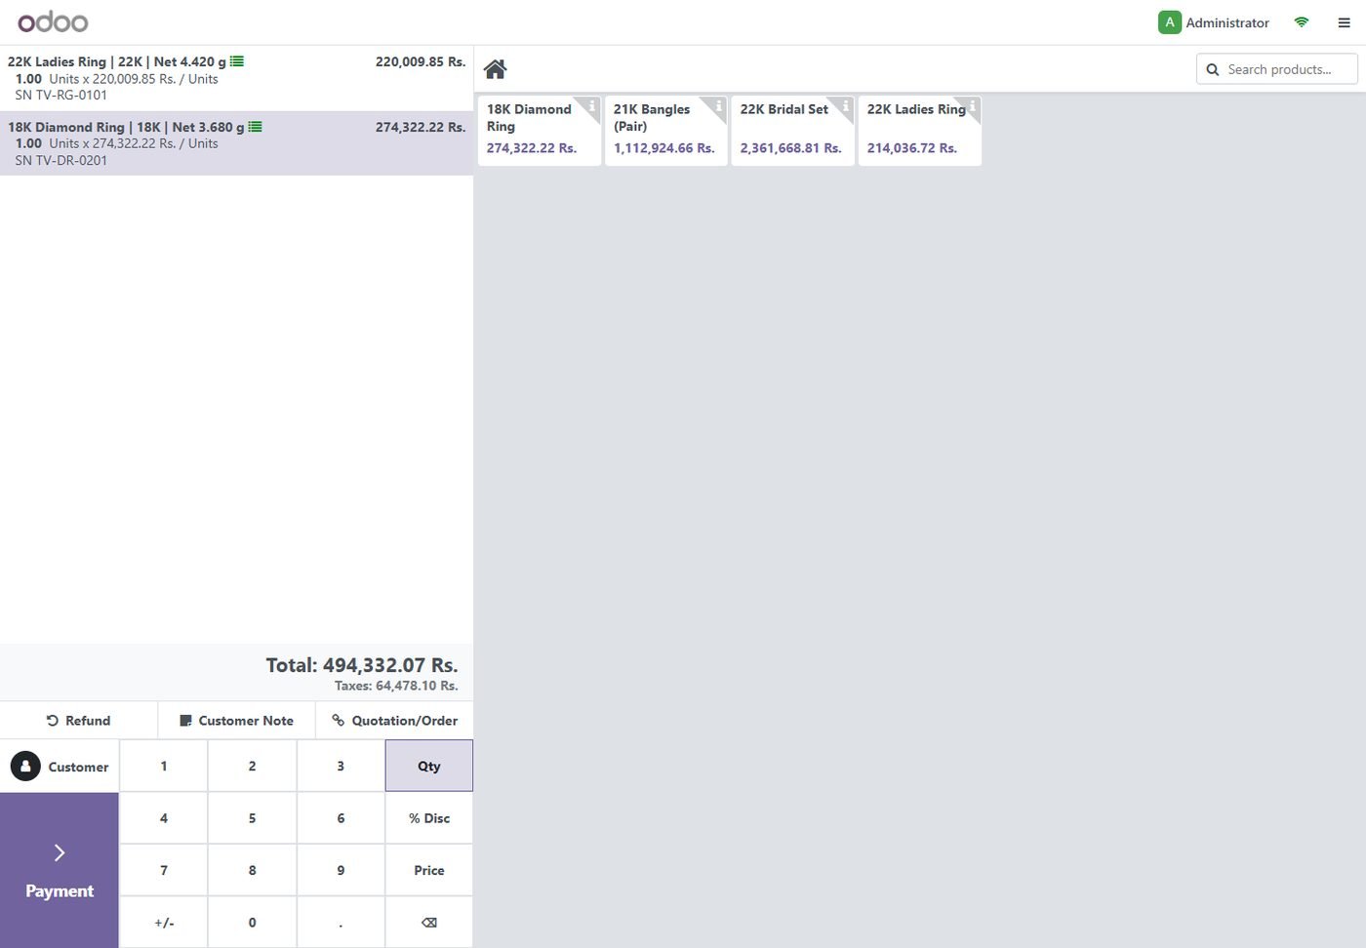
Task: Click the Total 494,332.07 Rs. amount
Action: (362, 665)
